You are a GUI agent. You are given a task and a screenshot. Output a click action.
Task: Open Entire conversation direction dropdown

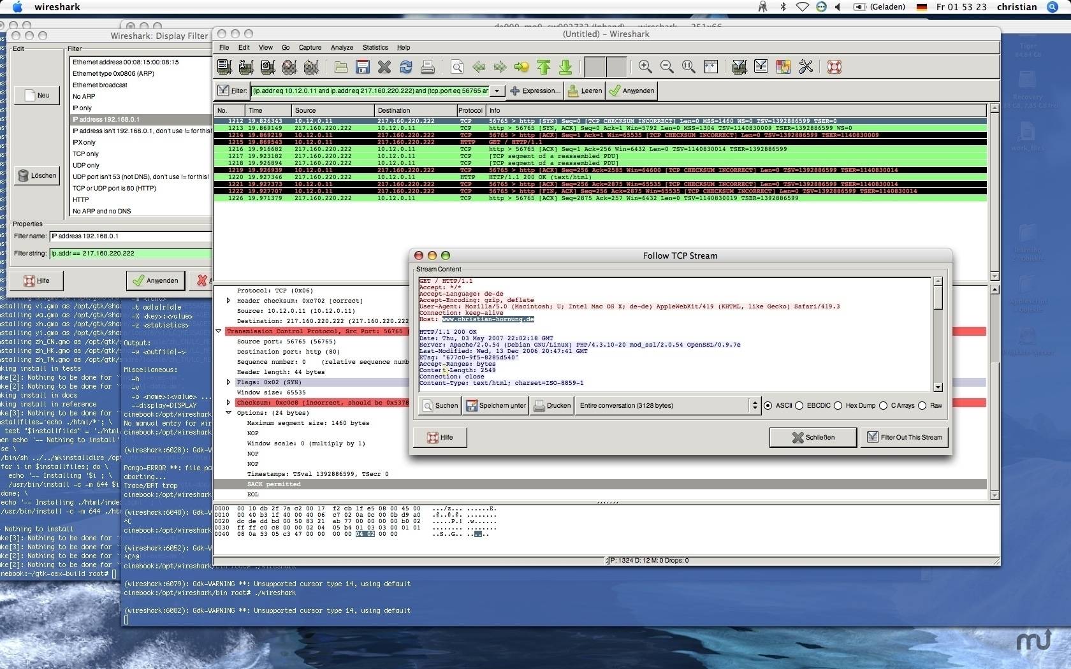(668, 406)
